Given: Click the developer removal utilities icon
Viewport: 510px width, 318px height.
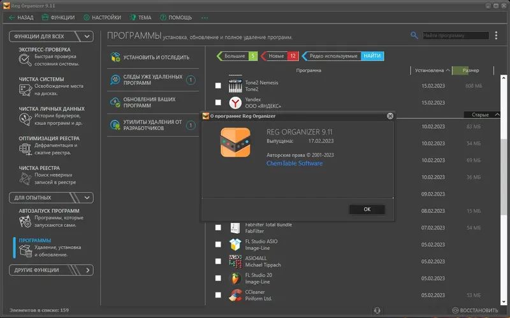Looking at the screenshot, I should 115,125.
